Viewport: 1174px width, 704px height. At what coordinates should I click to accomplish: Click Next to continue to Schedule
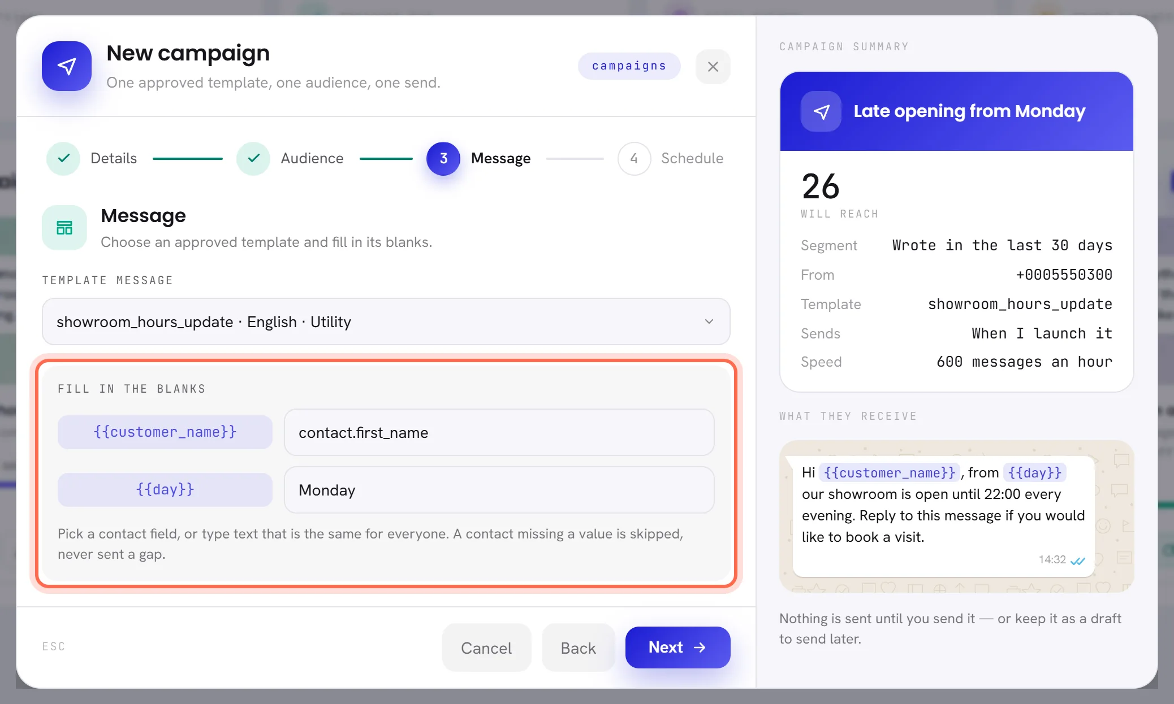pyautogui.click(x=677, y=647)
